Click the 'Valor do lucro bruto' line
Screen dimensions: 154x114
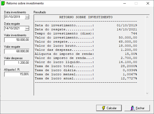click(x=86, y=46)
